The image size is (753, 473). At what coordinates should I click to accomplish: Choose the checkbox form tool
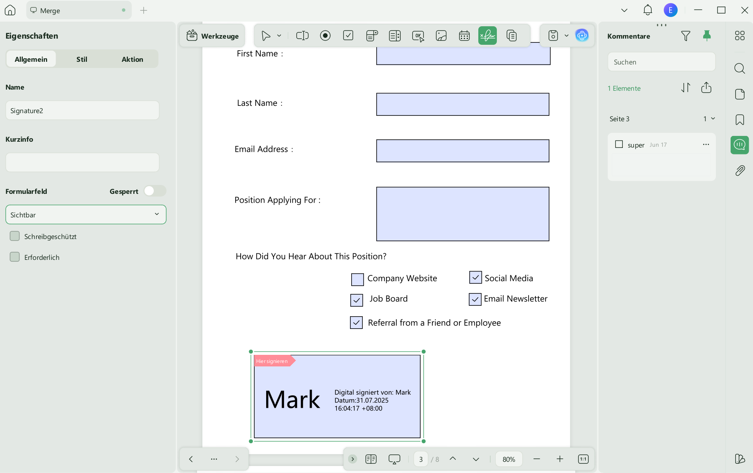tap(348, 36)
